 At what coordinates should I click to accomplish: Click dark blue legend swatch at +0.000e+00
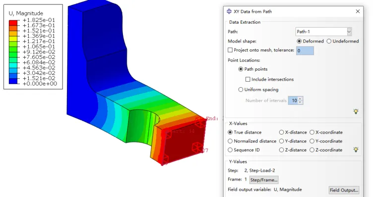(13, 81)
